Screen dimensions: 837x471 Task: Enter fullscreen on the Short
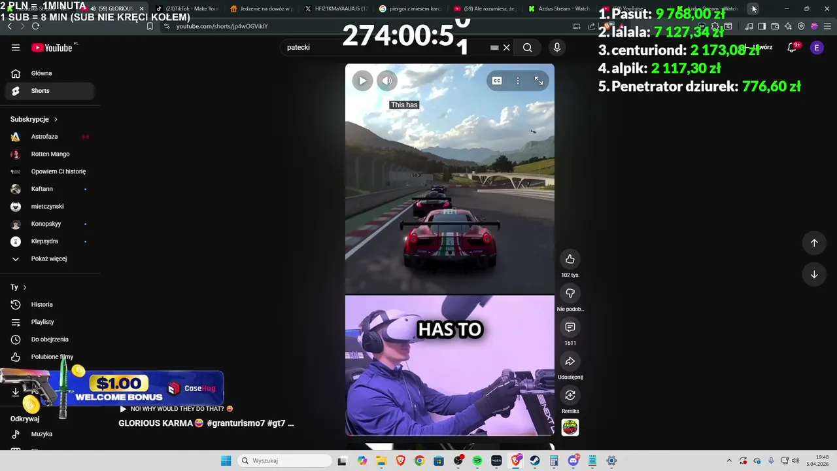pyautogui.click(x=539, y=80)
